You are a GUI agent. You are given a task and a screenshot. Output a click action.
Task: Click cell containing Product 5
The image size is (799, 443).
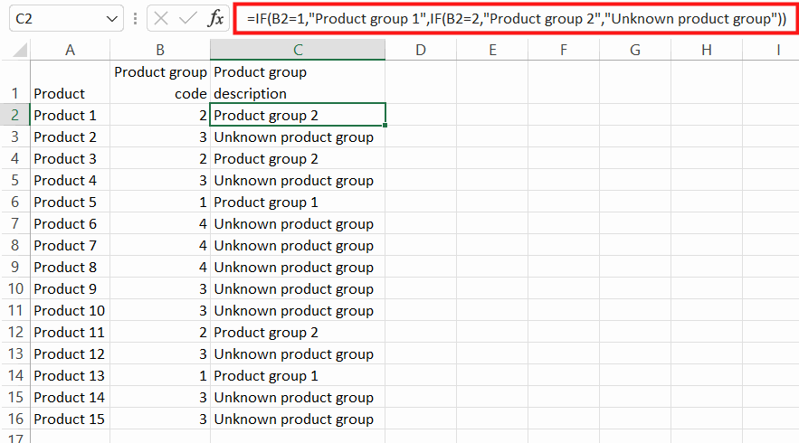70,203
